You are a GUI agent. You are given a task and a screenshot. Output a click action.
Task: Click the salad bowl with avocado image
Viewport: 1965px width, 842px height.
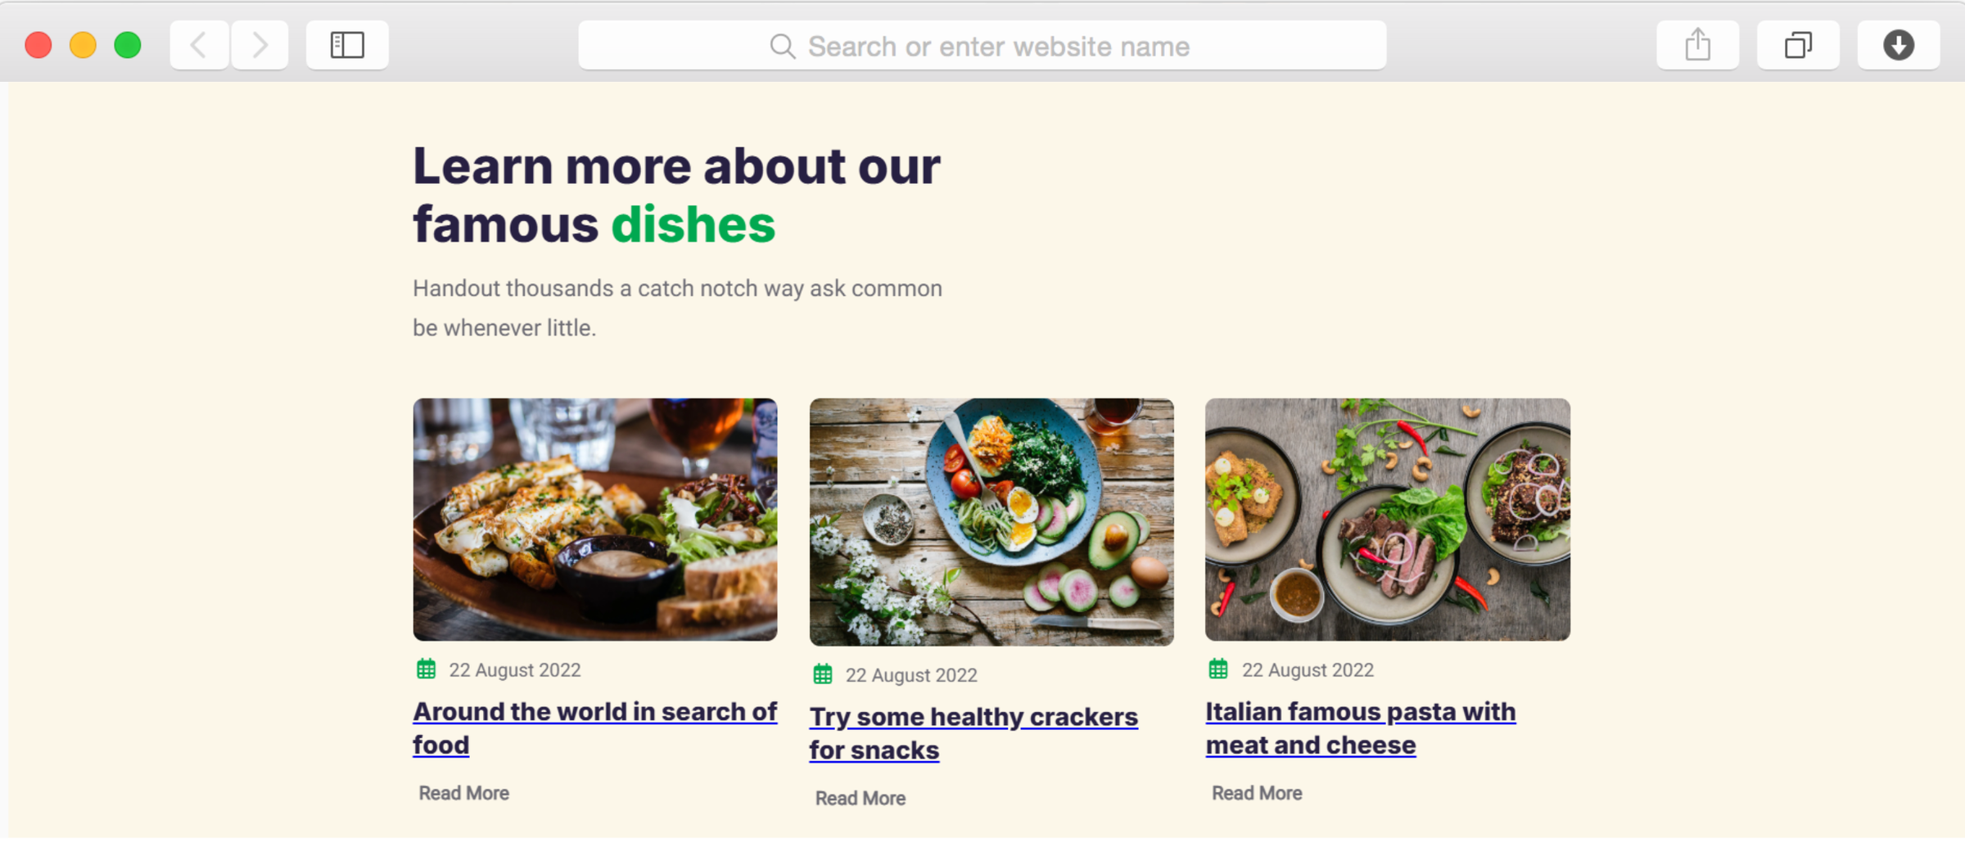click(992, 522)
